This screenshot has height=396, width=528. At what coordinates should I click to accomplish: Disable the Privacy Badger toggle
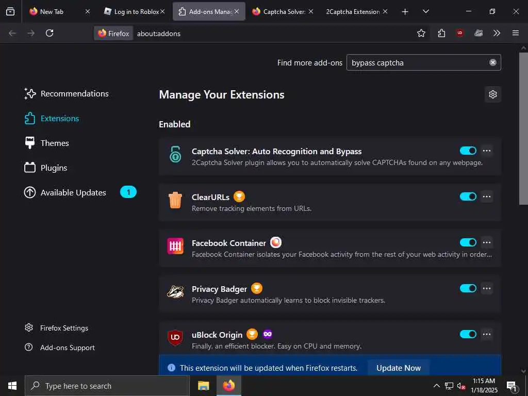468,288
